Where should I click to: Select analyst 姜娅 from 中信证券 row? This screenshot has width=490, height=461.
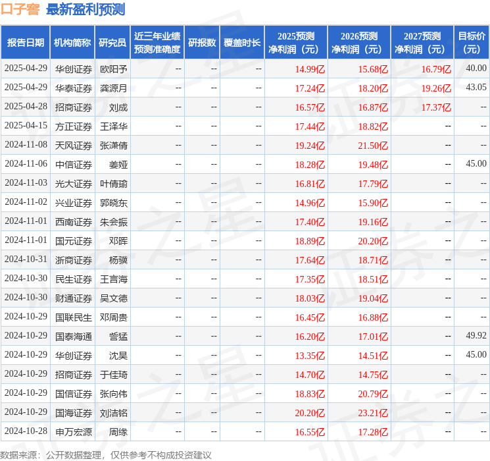118,164
